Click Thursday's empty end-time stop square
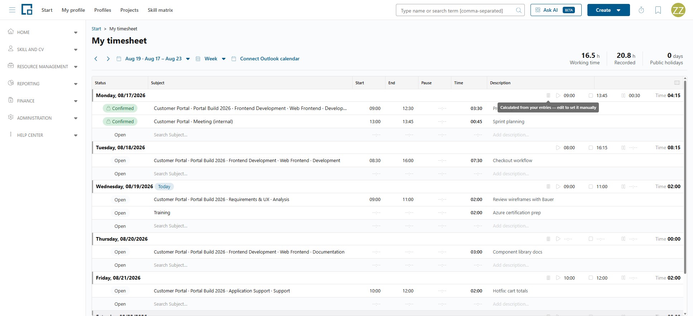693x316 pixels. [591, 239]
